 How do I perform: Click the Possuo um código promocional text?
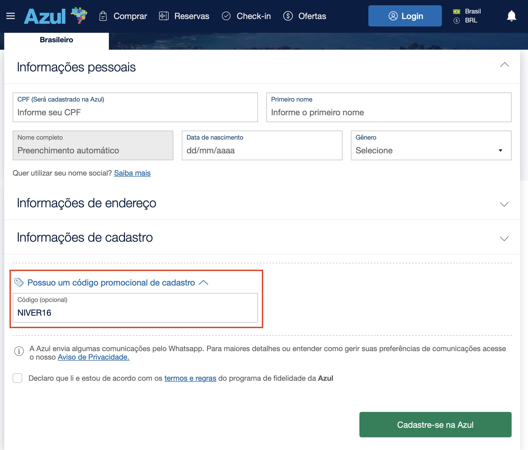pos(111,282)
